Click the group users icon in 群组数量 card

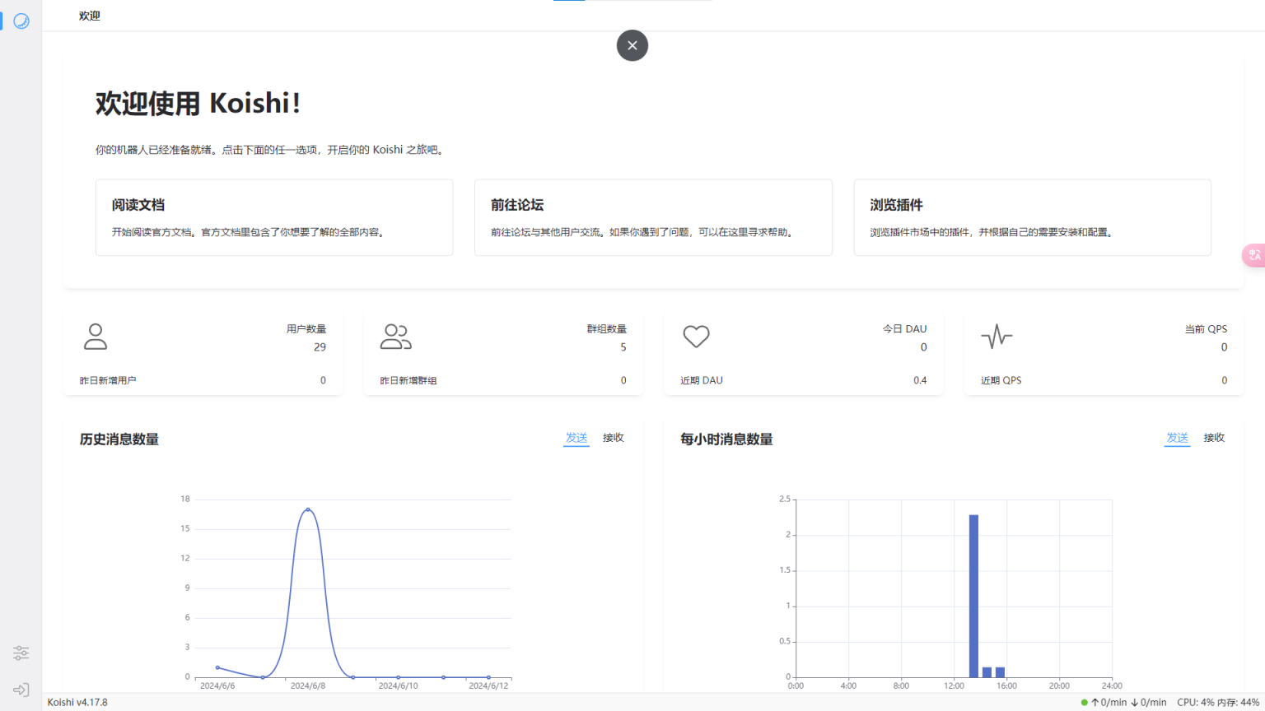[x=395, y=337]
